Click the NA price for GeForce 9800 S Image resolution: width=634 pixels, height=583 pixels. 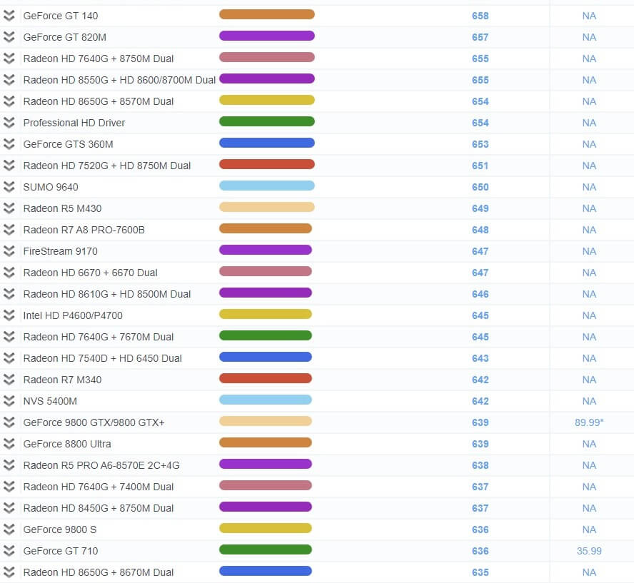pos(589,529)
